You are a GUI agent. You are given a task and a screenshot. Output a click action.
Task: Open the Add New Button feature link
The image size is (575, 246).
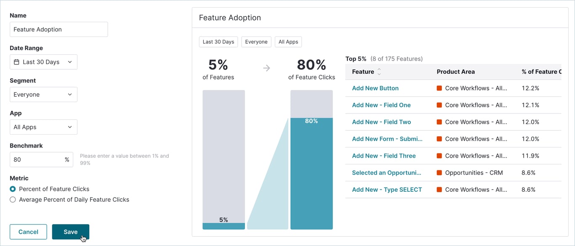tap(375, 88)
